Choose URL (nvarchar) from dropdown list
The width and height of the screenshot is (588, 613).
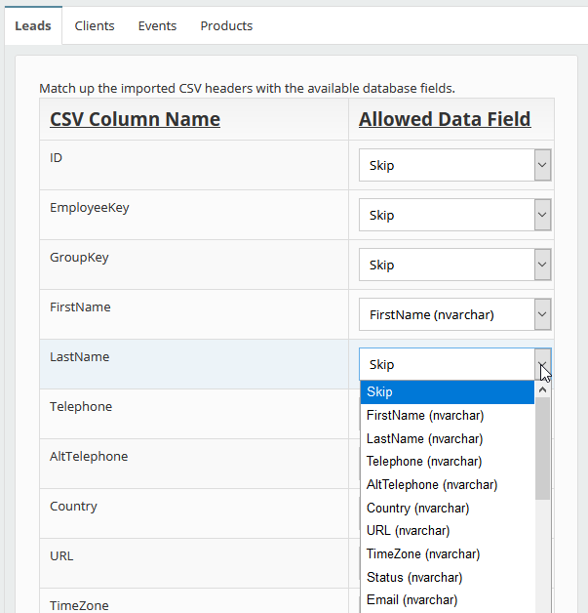point(447,530)
